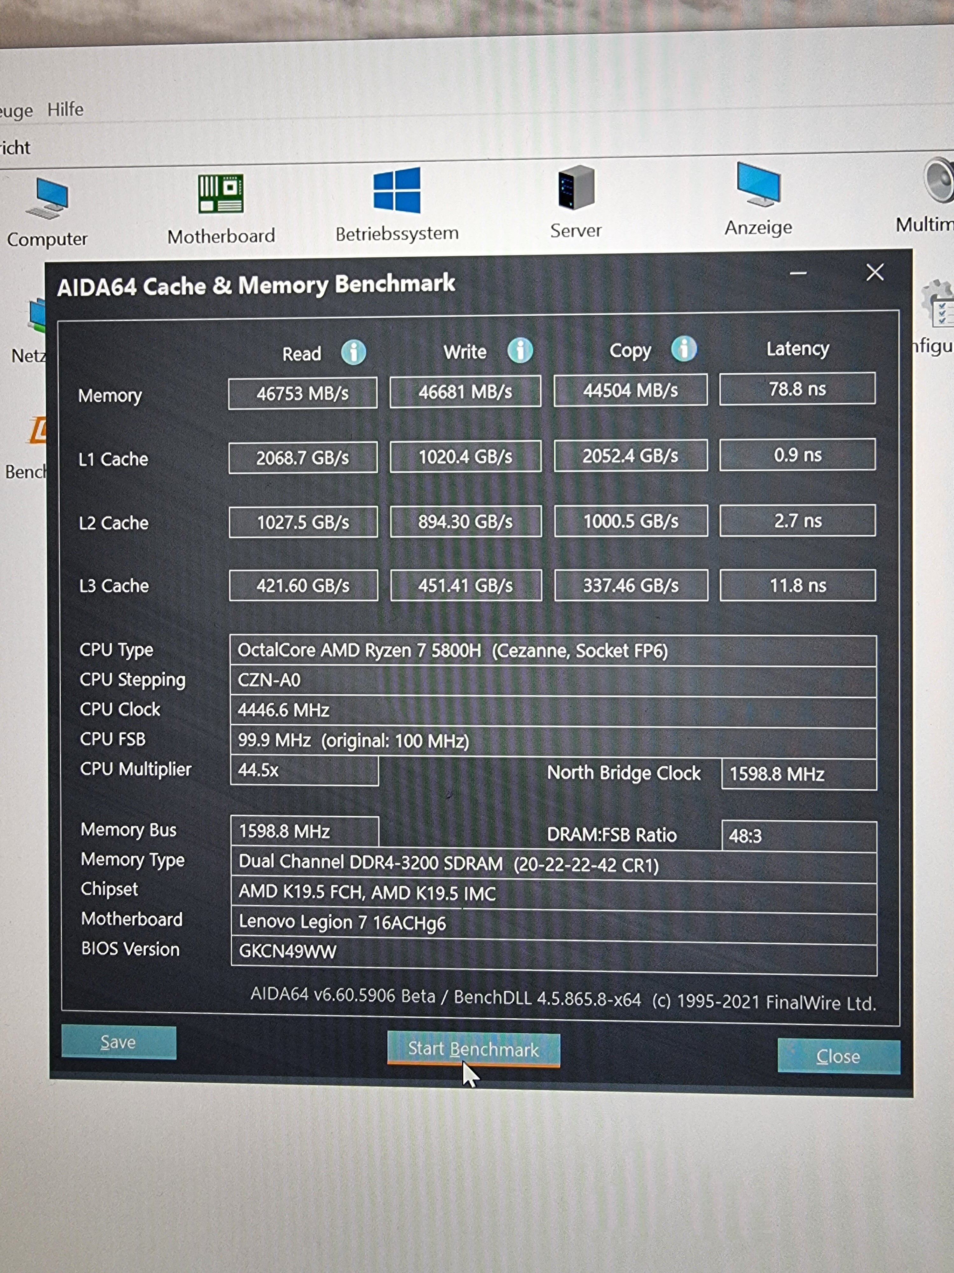Select L2 Cache read 1027.5 GB/s

point(303,522)
